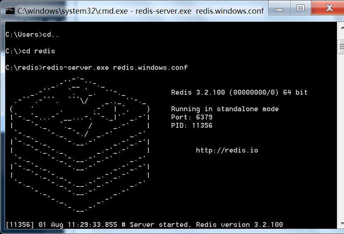Click the 'Redis 3.2.100 (00000000/0) 64 bit' line
This screenshot has width=344, height=234.
click(240, 92)
